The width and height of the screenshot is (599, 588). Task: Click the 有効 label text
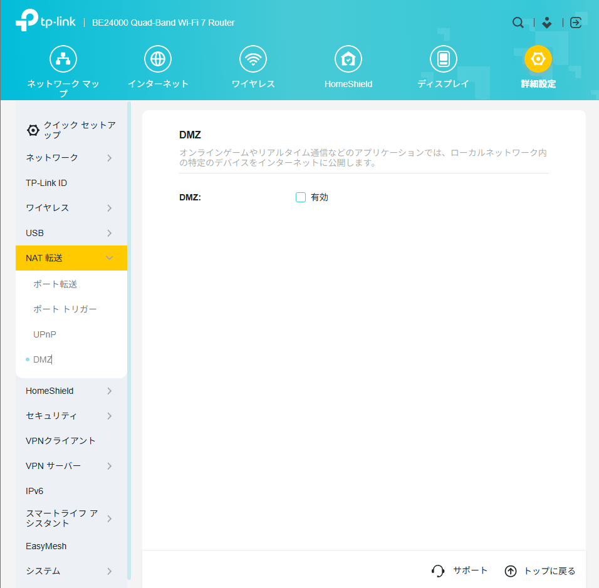[x=320, y=197]
